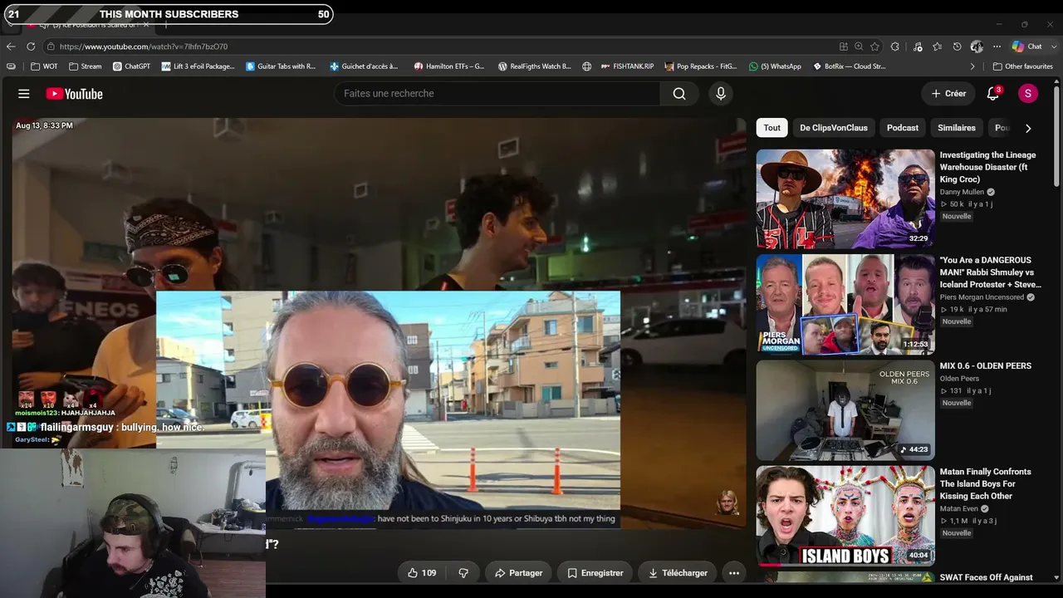This screenshot has width=1063, height=598.
Task: Open the Pop Repacks FitGirl bookmark
Action: tap(702, 66)
